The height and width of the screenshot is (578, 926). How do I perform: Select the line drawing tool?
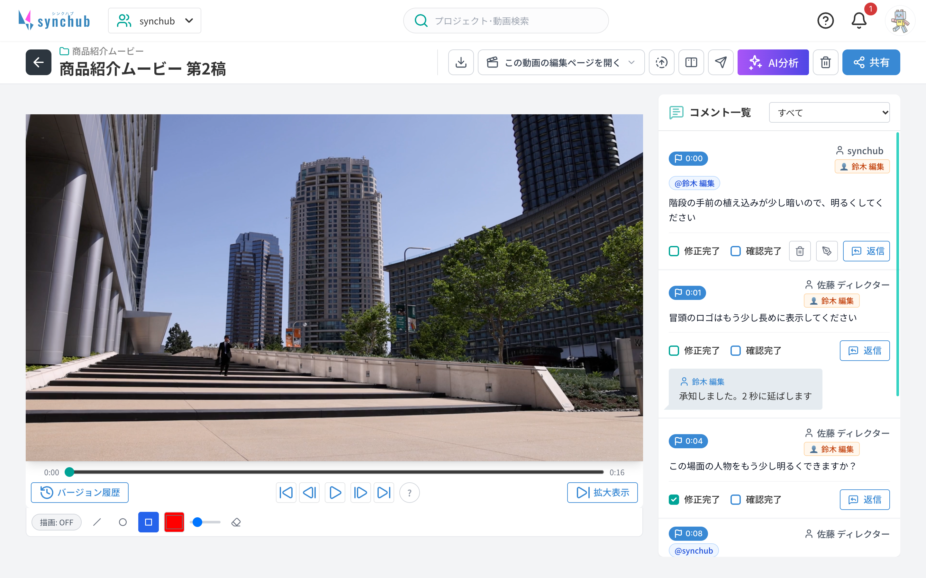(x=97, y=522)
